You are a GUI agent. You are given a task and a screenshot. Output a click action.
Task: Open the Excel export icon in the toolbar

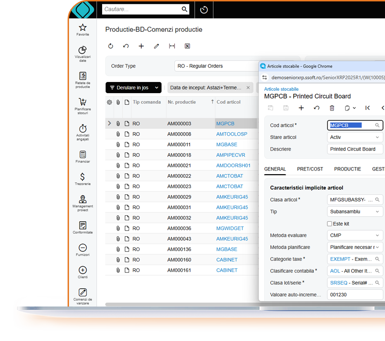point(188,46)
